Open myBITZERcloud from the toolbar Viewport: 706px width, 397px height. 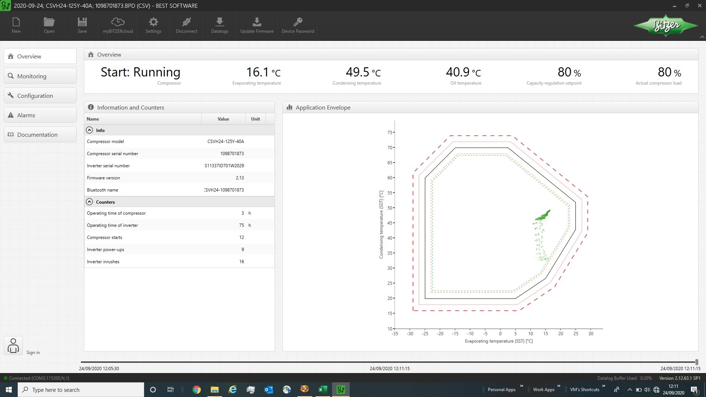pyautogui.click(x=118, y=25)
